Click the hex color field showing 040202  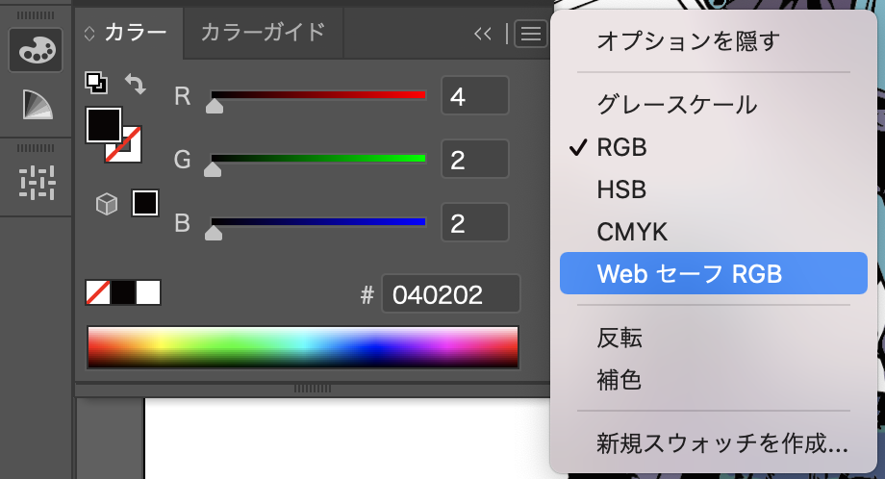(450, 294)
